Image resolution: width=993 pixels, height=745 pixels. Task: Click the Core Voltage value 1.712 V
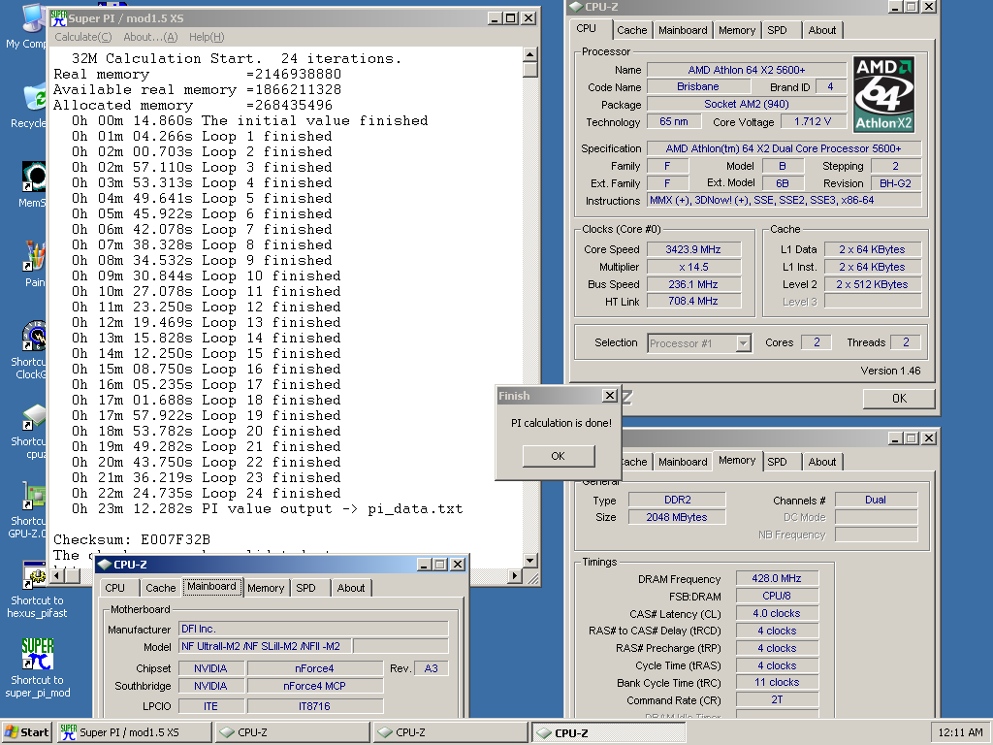coord(814,121)
